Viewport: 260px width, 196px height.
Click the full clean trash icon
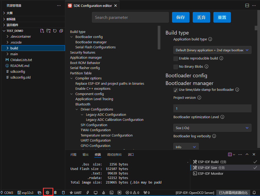(x=55, y=193)
